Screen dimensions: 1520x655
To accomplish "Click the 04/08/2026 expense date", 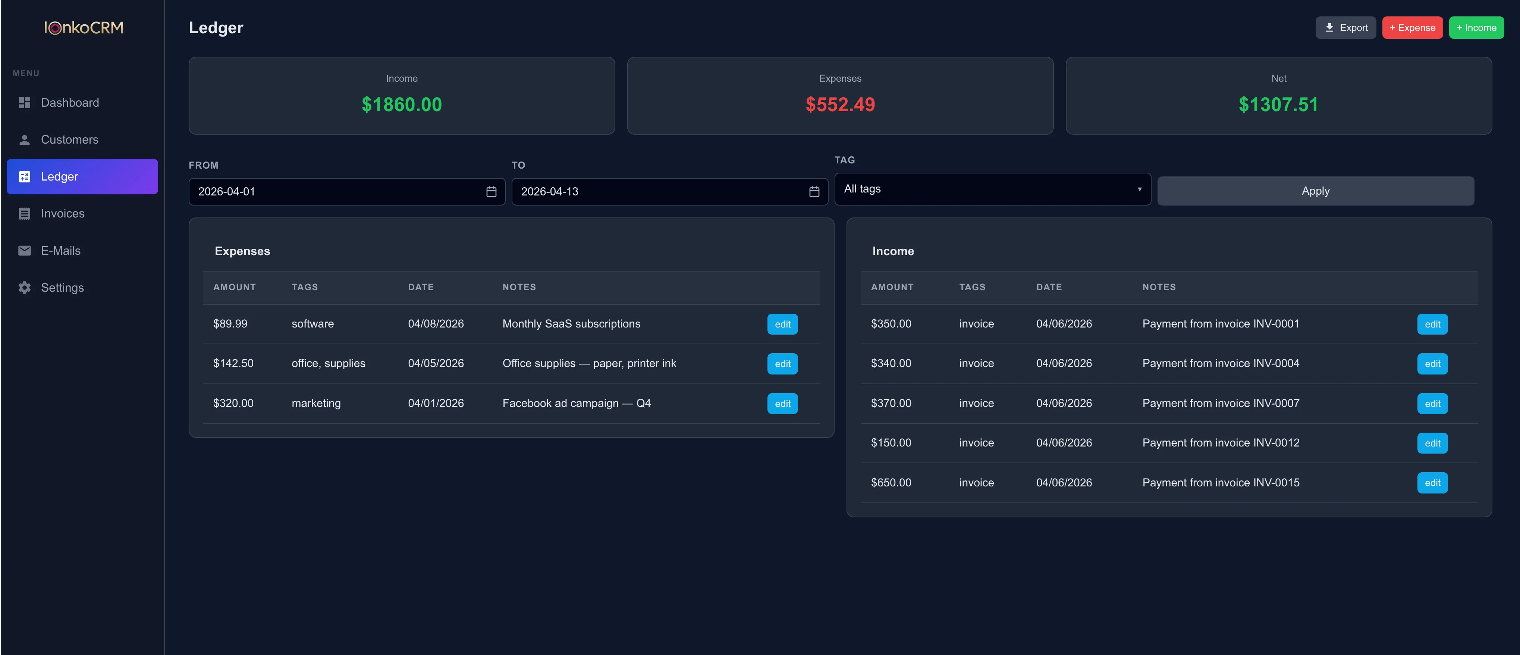I will coord(436,324).
